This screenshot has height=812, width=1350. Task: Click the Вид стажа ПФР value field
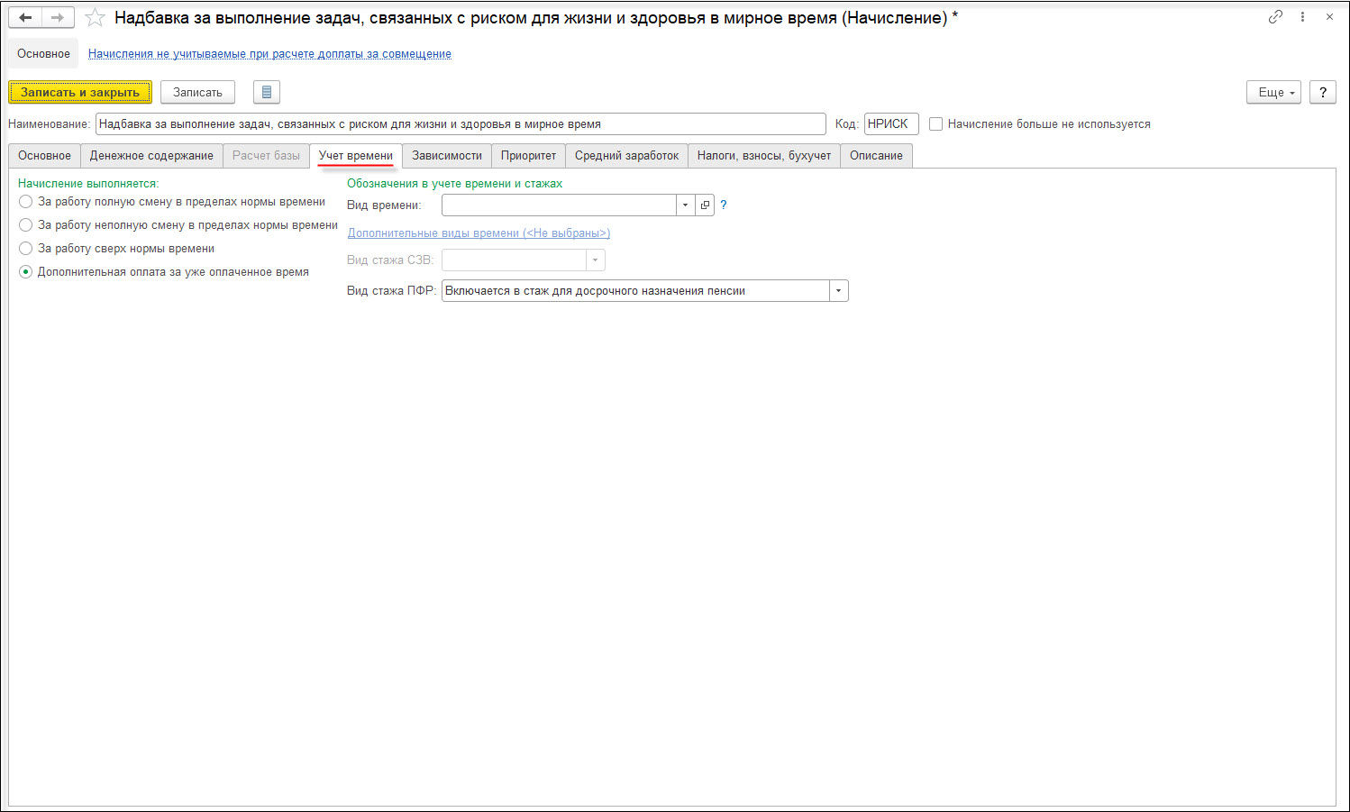635,291
